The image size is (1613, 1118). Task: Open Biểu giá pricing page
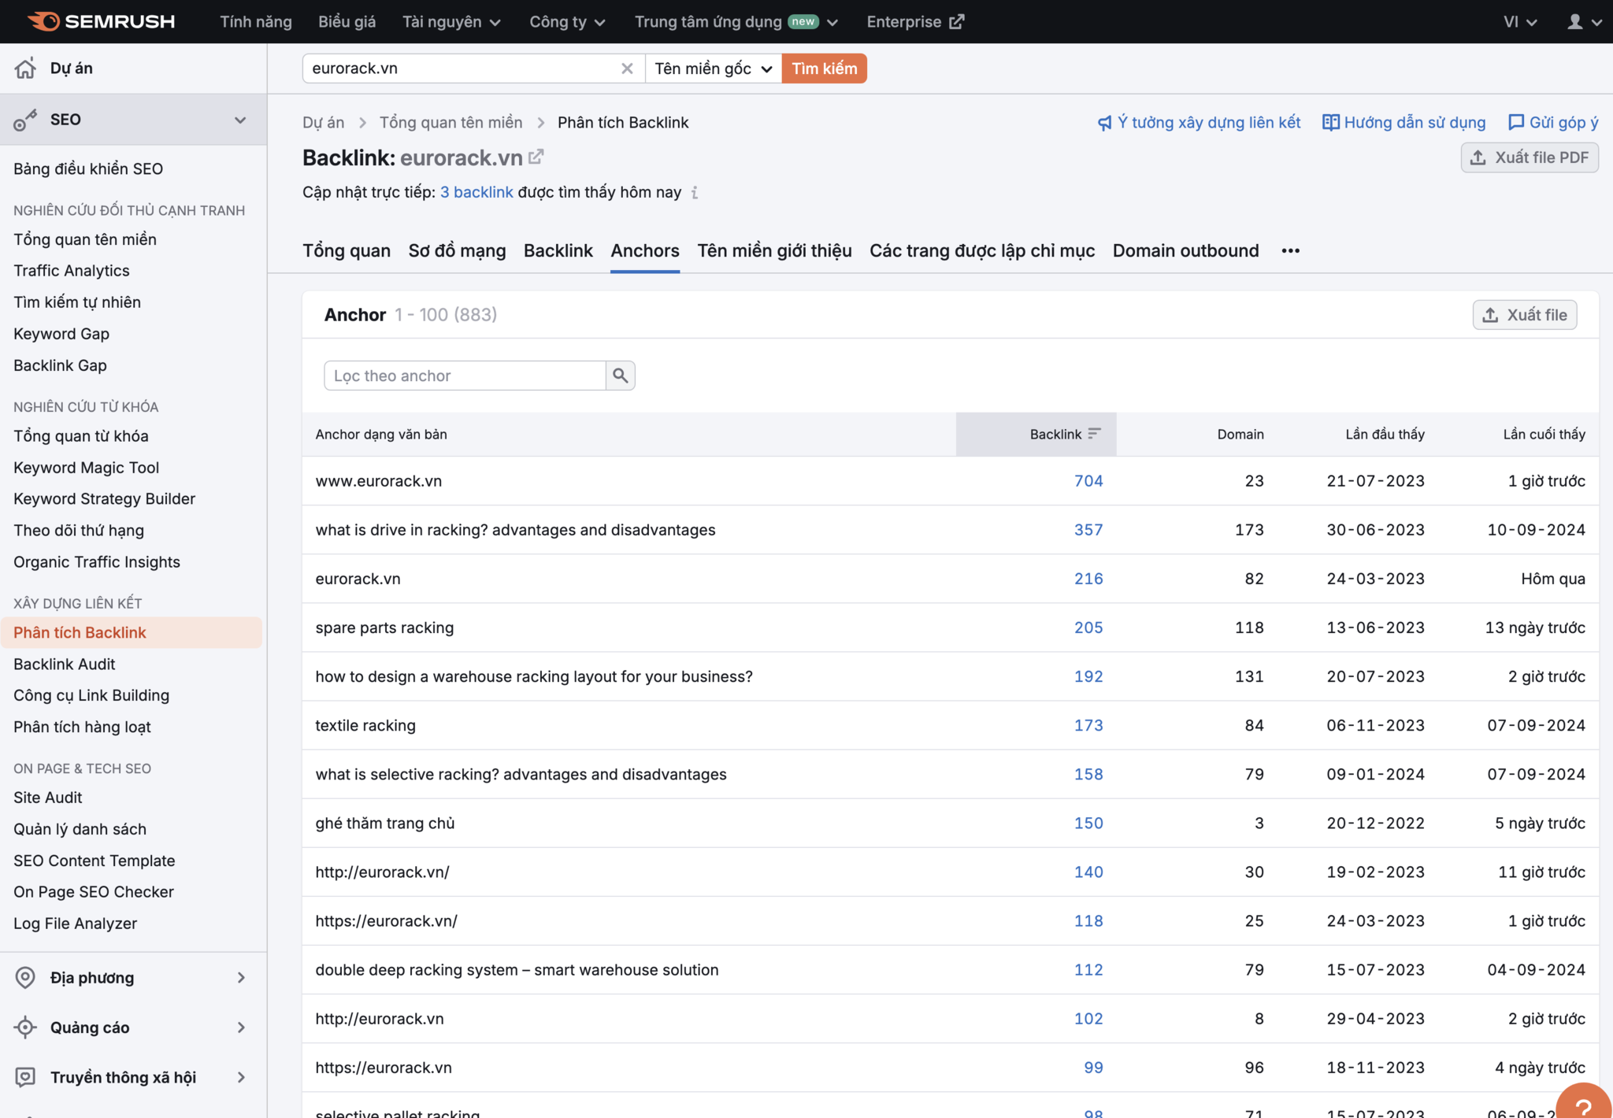coord(347,21)
